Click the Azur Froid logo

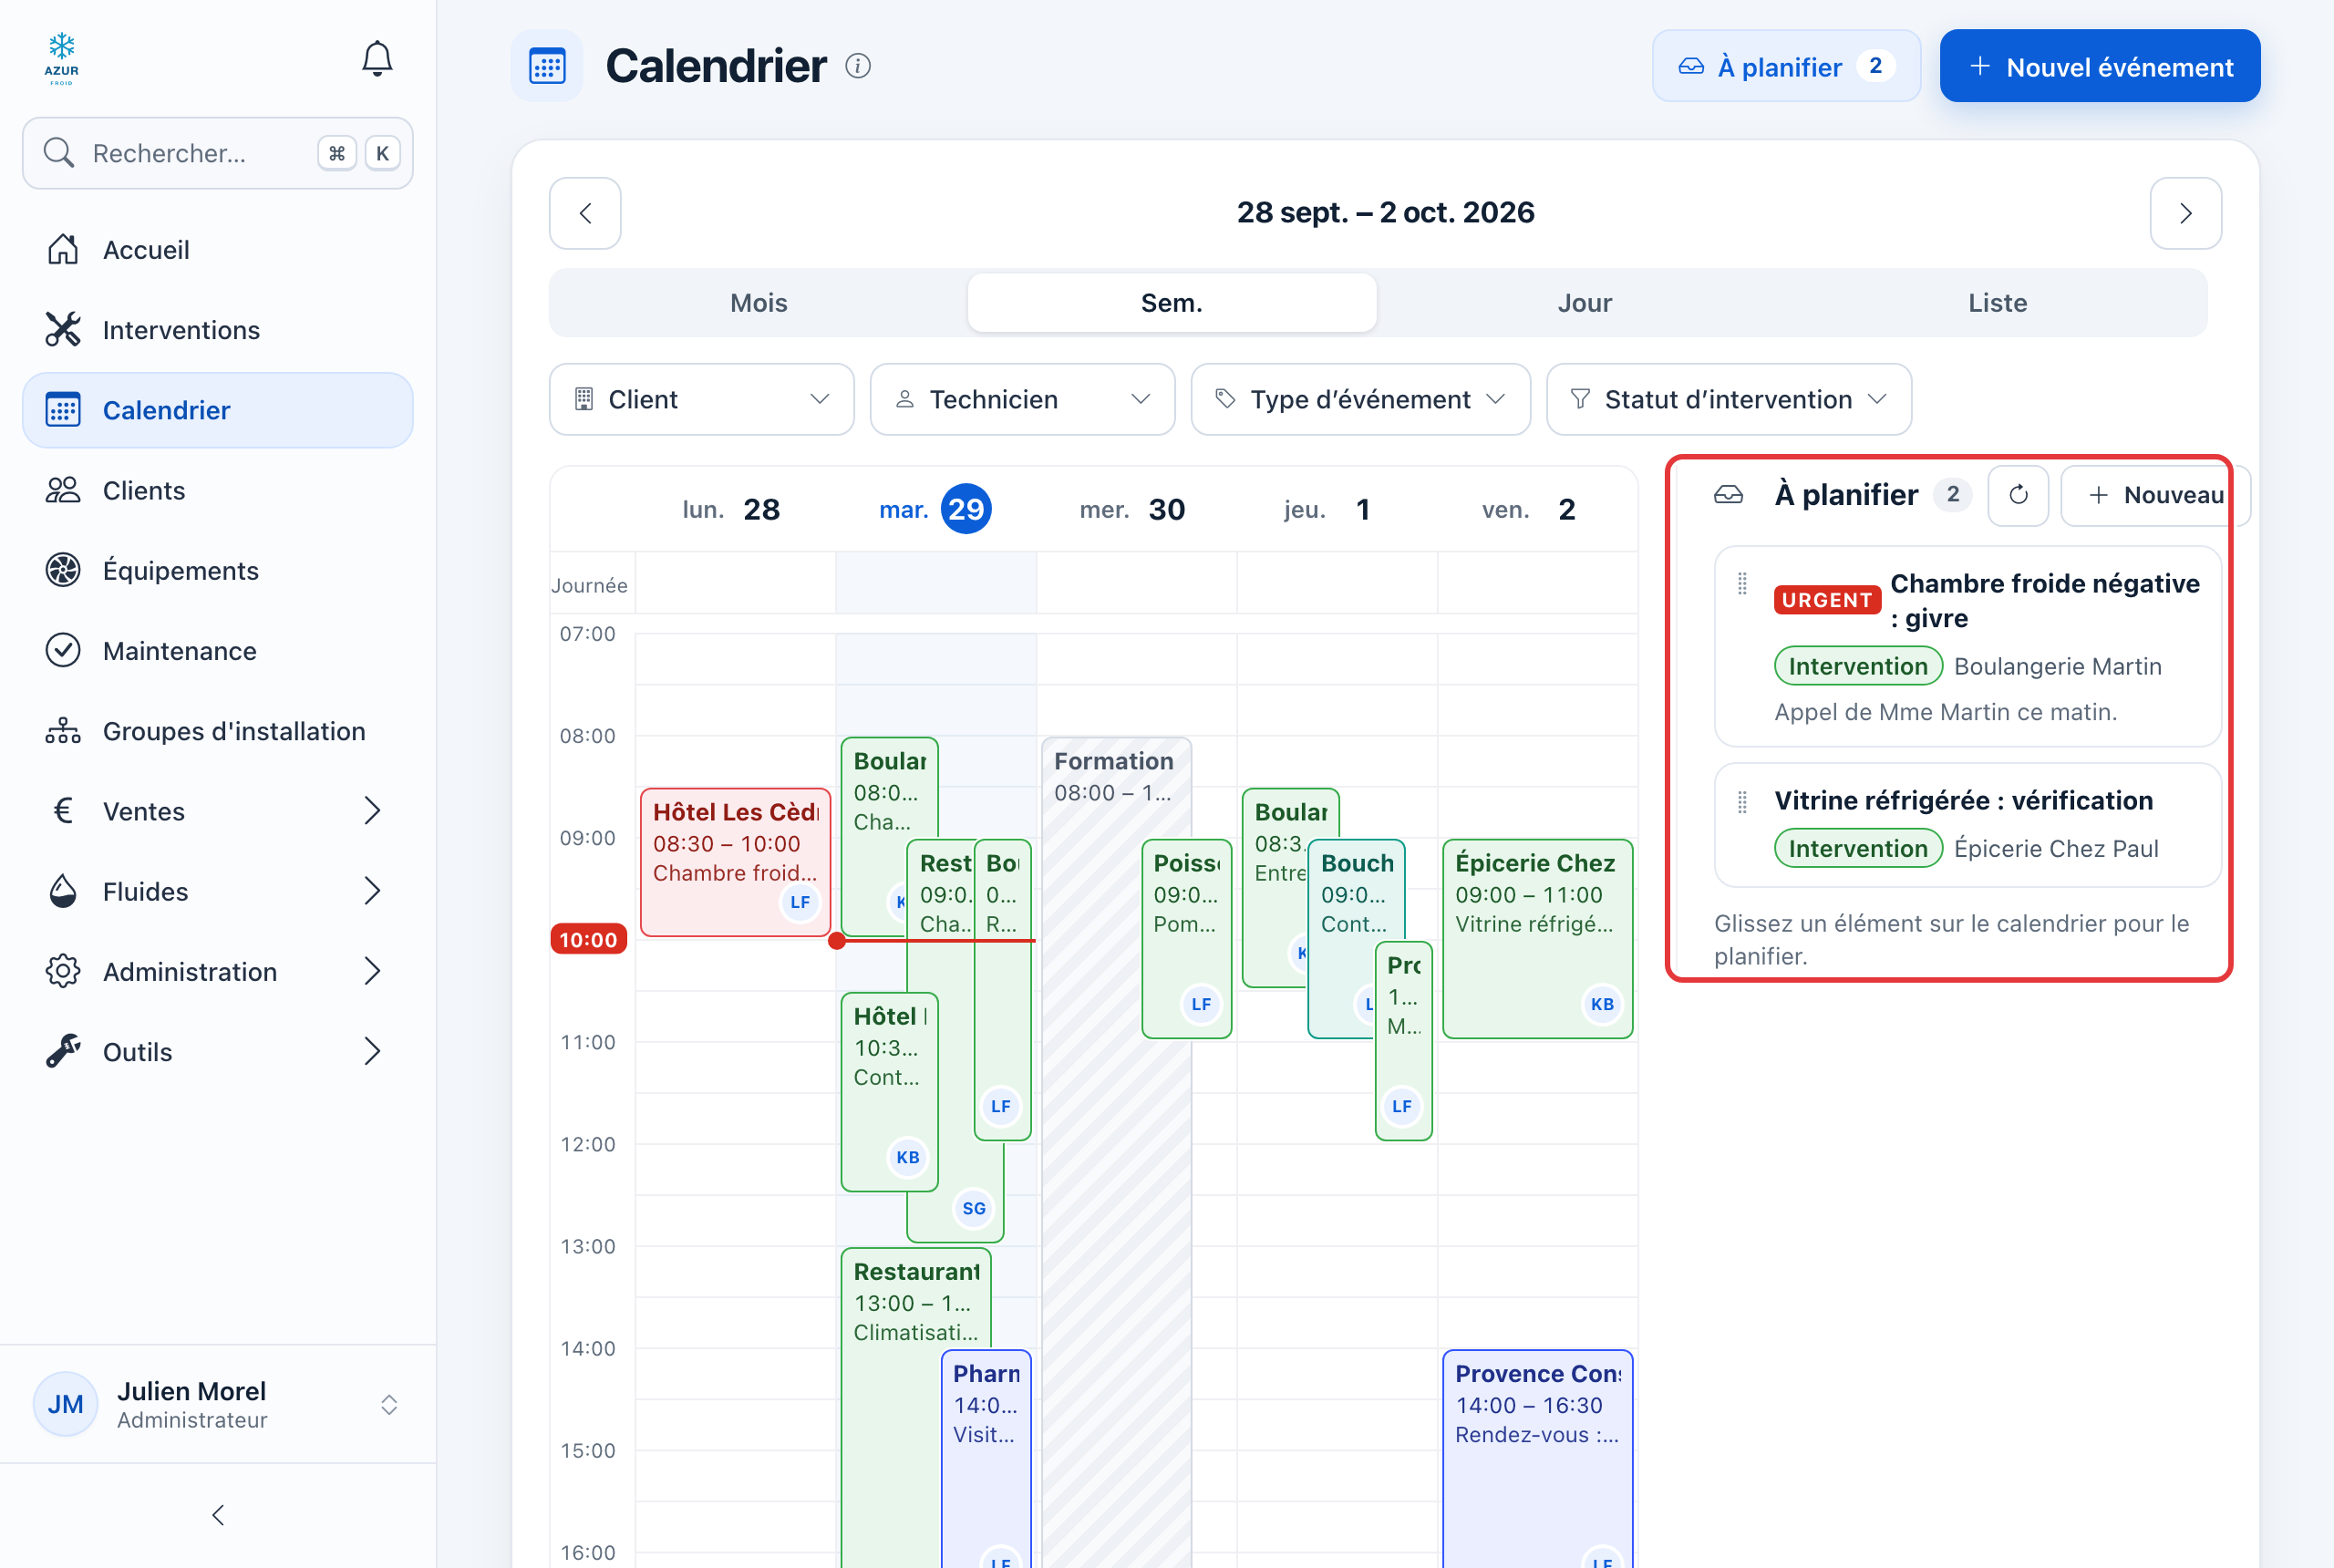coord(62,59)
